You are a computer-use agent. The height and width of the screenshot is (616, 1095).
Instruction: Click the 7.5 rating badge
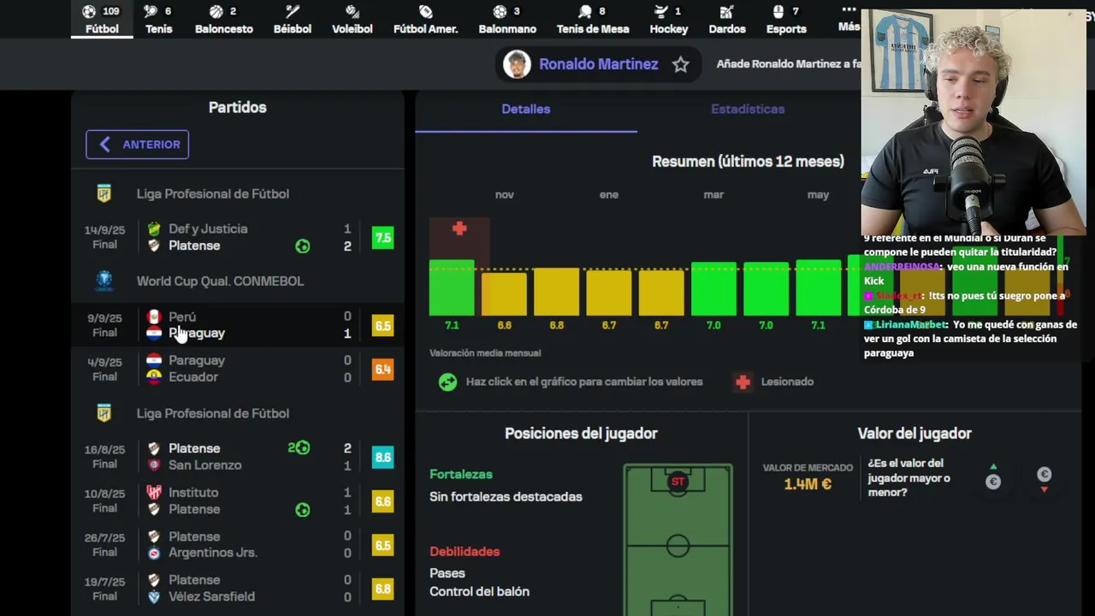coord(382,238)
